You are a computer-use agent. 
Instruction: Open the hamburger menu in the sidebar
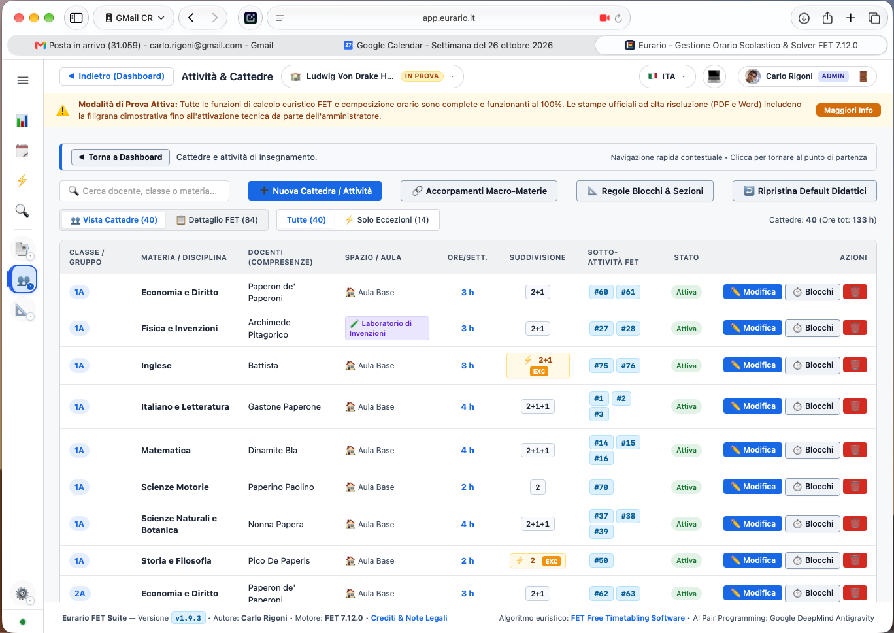pyautogui.click(x=23, y=80)
